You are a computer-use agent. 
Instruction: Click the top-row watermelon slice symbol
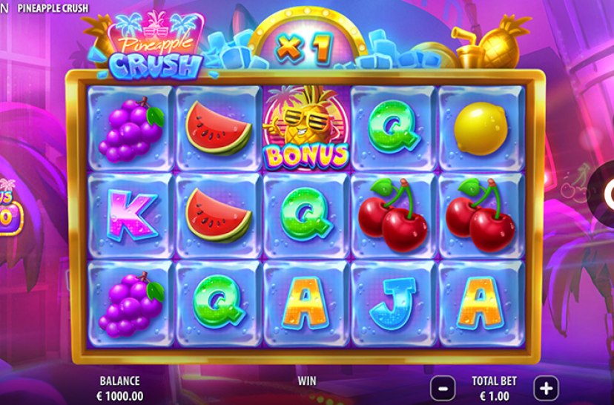(218, 128)
